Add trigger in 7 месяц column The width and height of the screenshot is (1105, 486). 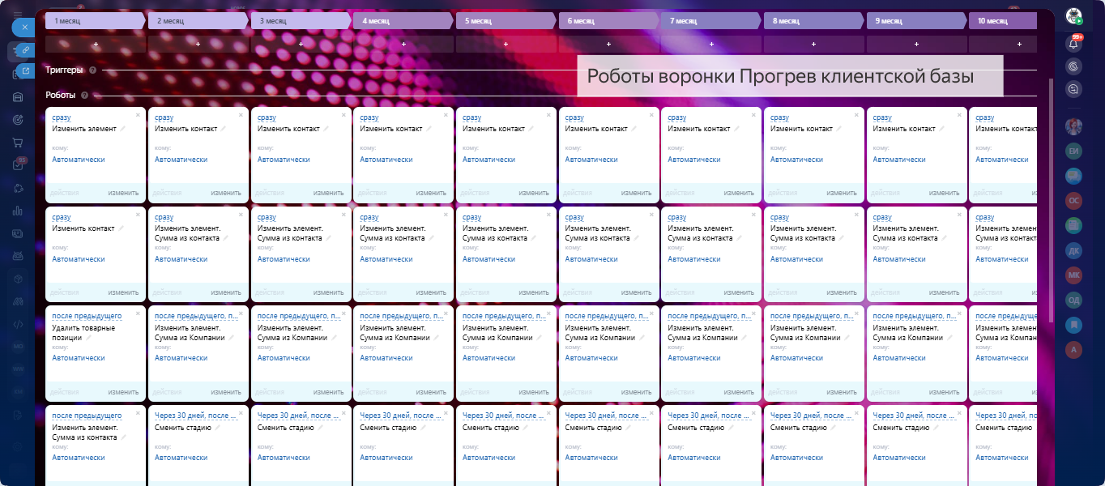point(711,45)
